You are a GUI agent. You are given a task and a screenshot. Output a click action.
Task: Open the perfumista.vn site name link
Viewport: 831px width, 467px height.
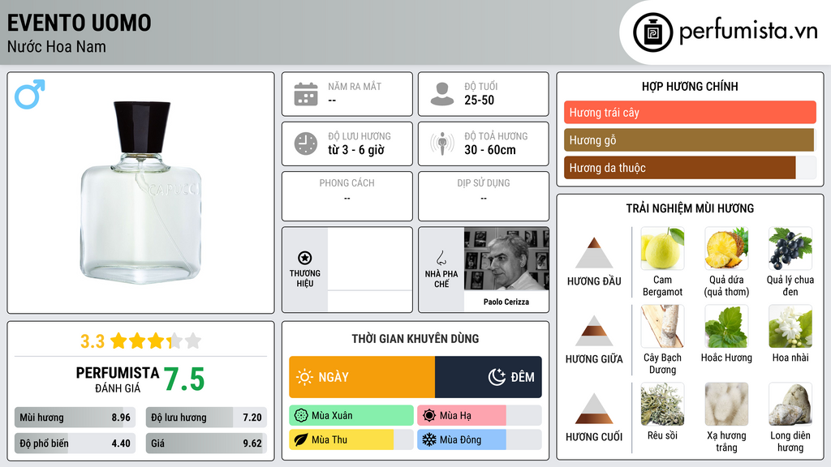point(748,32)
